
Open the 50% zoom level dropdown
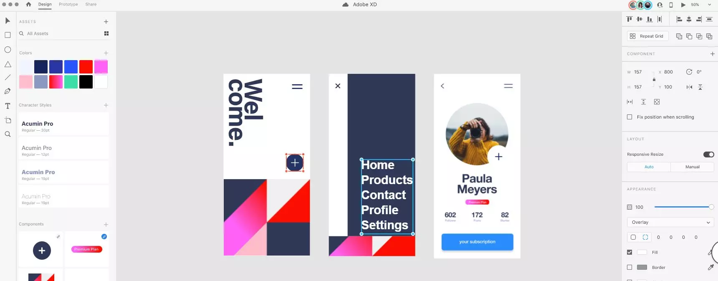point(701,5)
